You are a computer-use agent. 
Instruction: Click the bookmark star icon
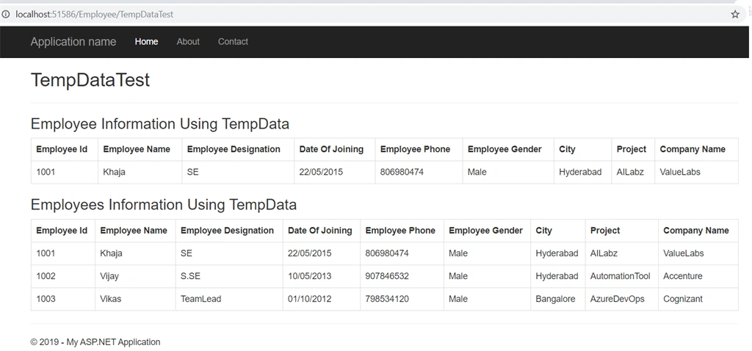point(734,15)
